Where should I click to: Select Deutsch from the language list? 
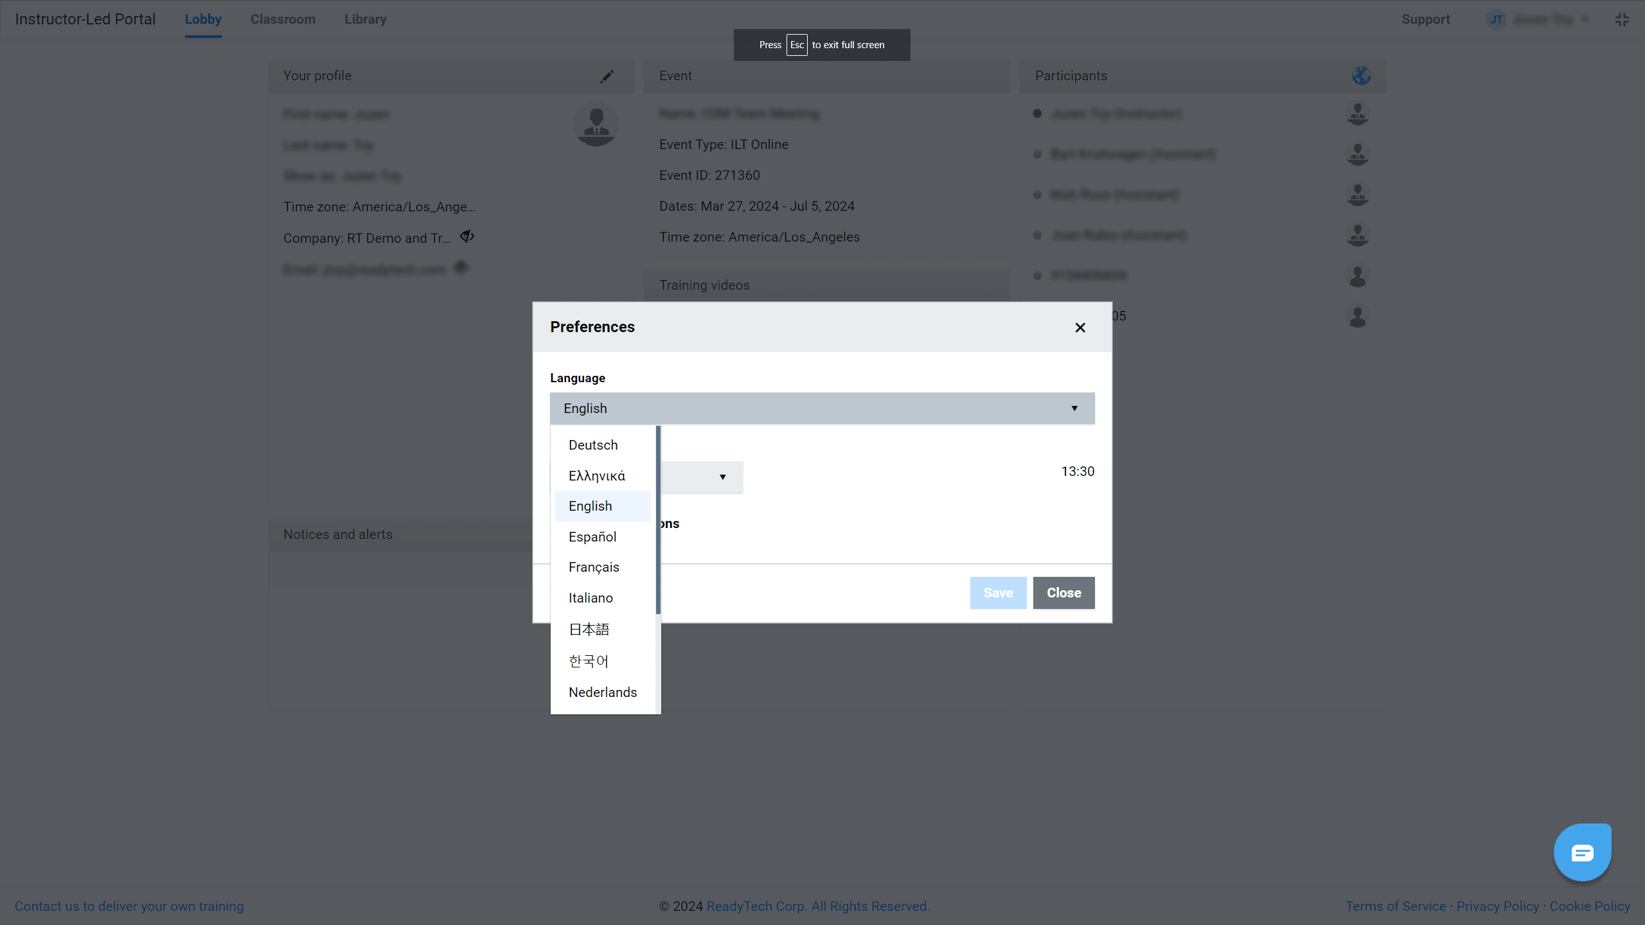[592, 445]
